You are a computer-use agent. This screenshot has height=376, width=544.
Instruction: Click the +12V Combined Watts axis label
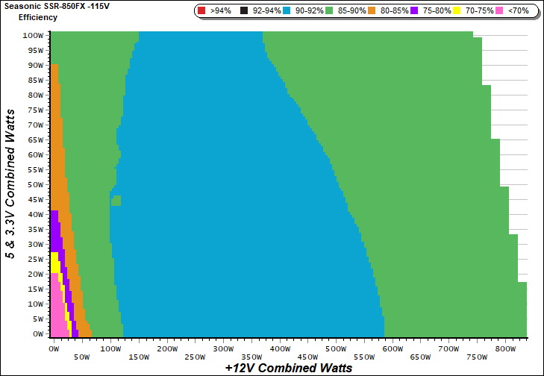click(x=288, y=368)
